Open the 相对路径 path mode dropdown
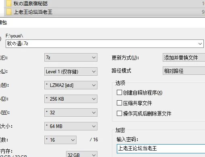This screenshot has height=157, width=205. pyautogui.click(x=184, y=71)
